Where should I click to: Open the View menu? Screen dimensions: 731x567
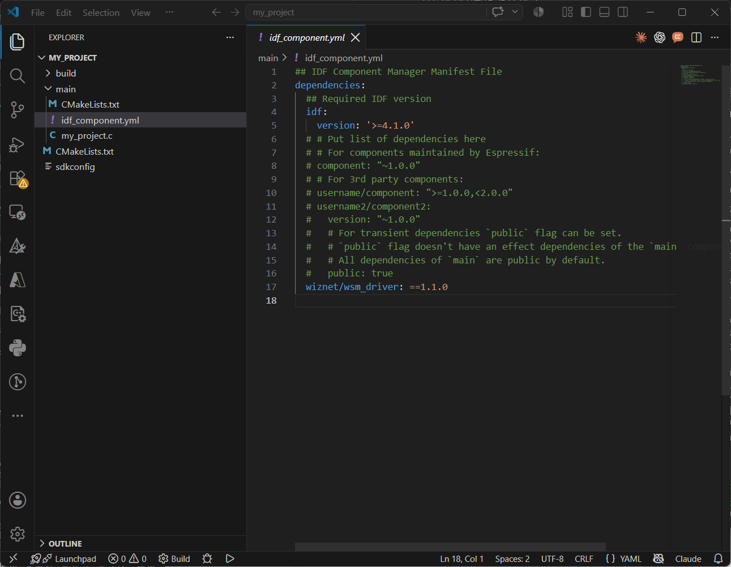point(140,12)
